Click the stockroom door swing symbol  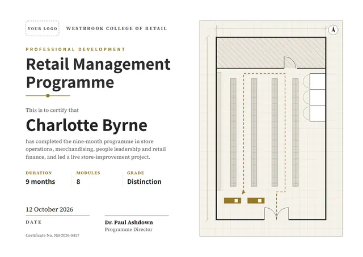[x=290, y=62]
